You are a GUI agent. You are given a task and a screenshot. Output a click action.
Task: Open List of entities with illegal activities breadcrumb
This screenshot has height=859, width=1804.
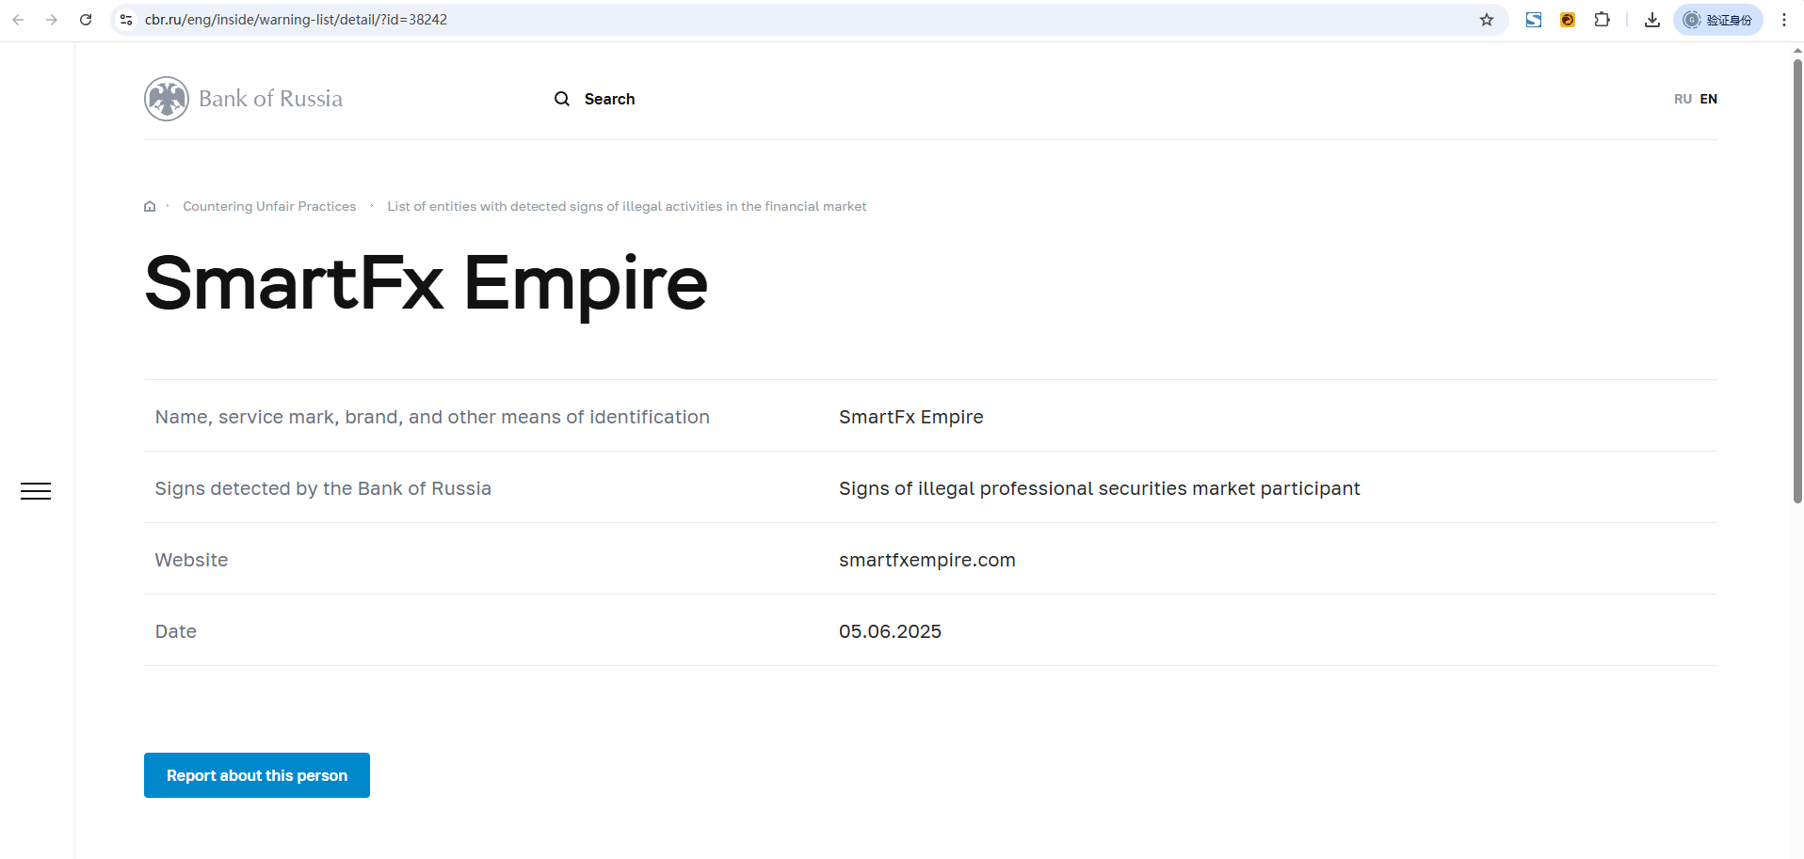click(626, 206)
